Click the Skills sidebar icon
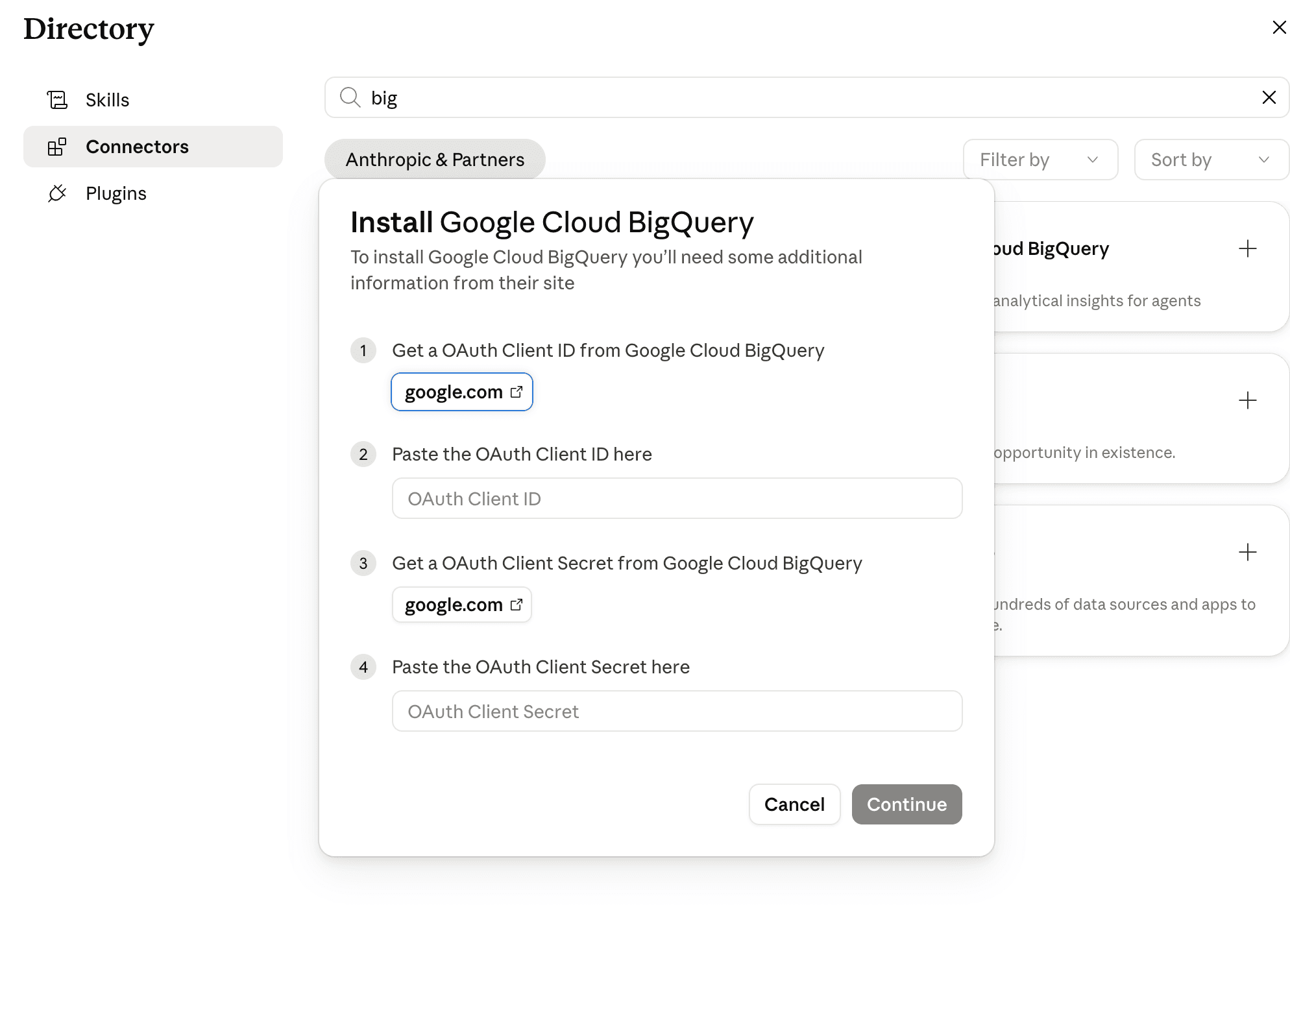Image resolution: width=1290 pixels, height=1034 pixels. (x=57, y=100)
